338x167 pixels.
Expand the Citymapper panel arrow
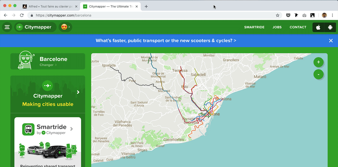coord(78,92)
